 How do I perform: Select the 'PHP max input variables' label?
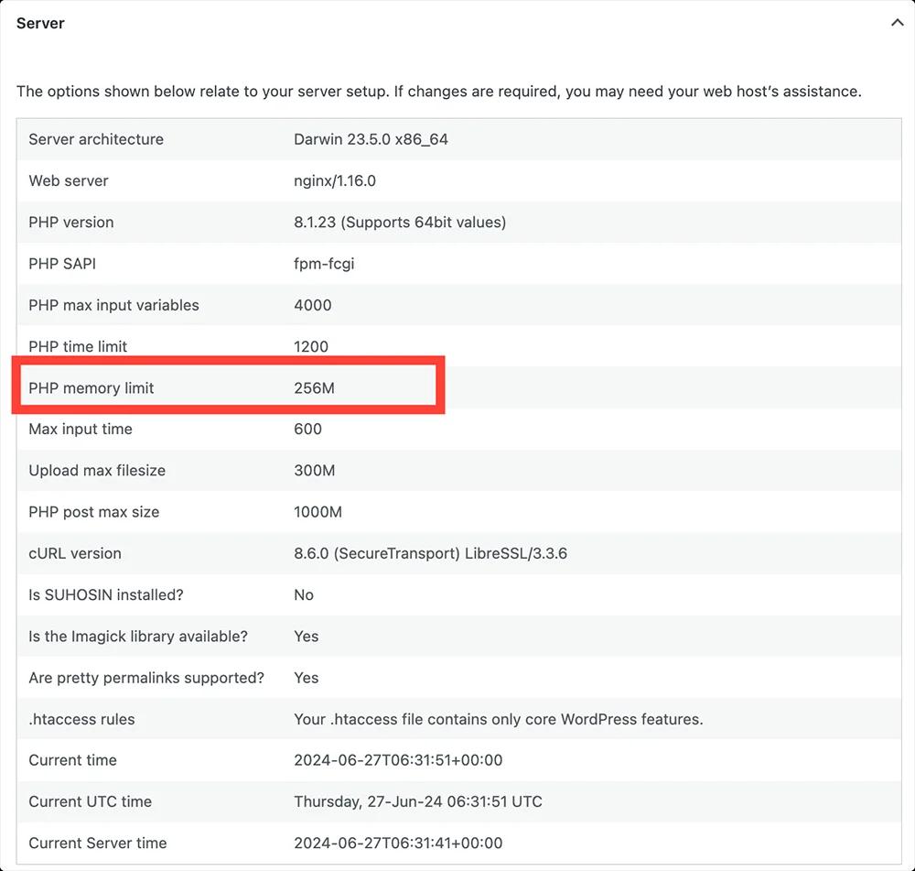113,306
